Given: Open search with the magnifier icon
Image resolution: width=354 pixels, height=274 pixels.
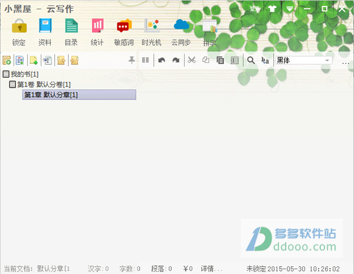Looking at the screenshot, I should pyautogui.click(x=251, y=61).
